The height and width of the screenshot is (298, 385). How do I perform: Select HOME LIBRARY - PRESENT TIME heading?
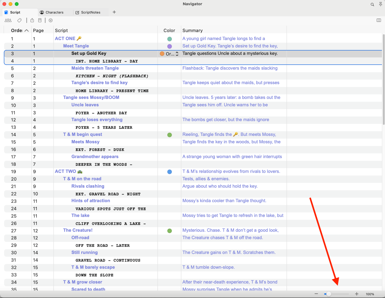112,91
